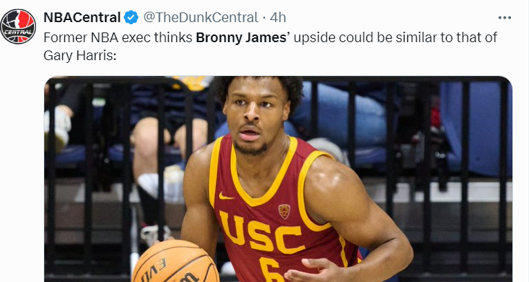Viewport: 529px width, 282px height.
Task: Open the three-dot more options menu
Action: coord(505,17)
